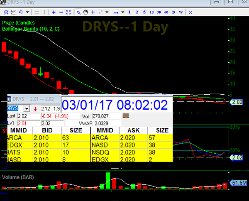
Task: Expand the horizontal arrows dropdown
Action: pyautogui.click(x=124, y=12)
